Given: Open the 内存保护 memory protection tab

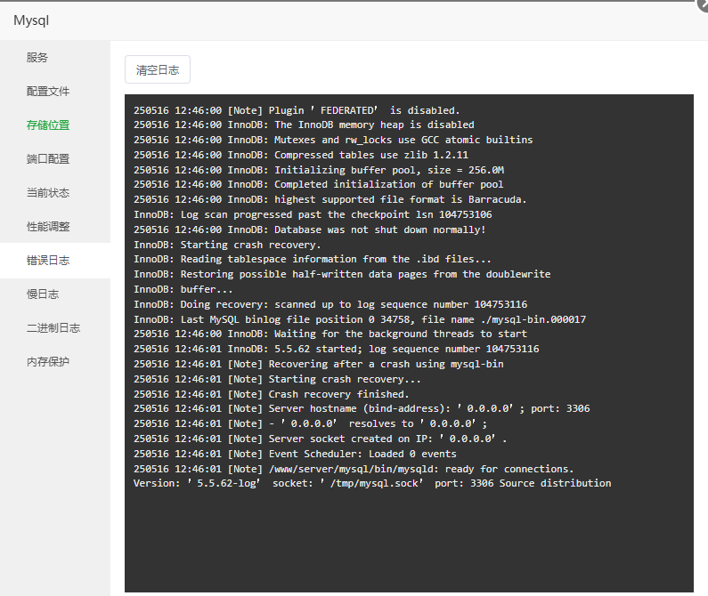Looking at the screenshot, I should click(48, 362).
